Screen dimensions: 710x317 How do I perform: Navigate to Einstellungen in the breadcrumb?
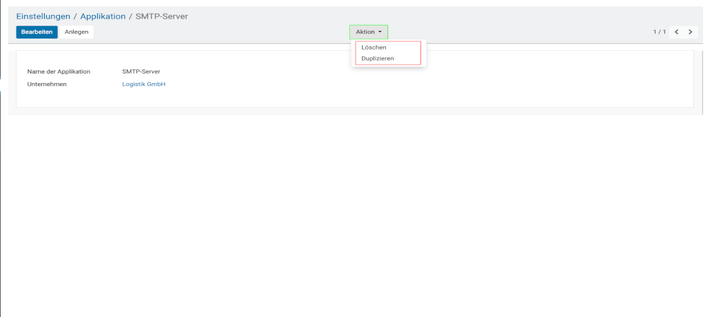43,16
